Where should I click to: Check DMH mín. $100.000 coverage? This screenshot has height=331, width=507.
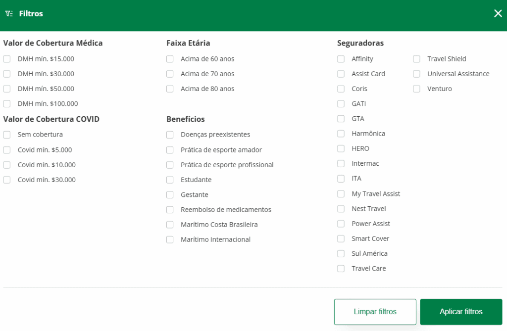pyautogui.click(x=7, y=104)
